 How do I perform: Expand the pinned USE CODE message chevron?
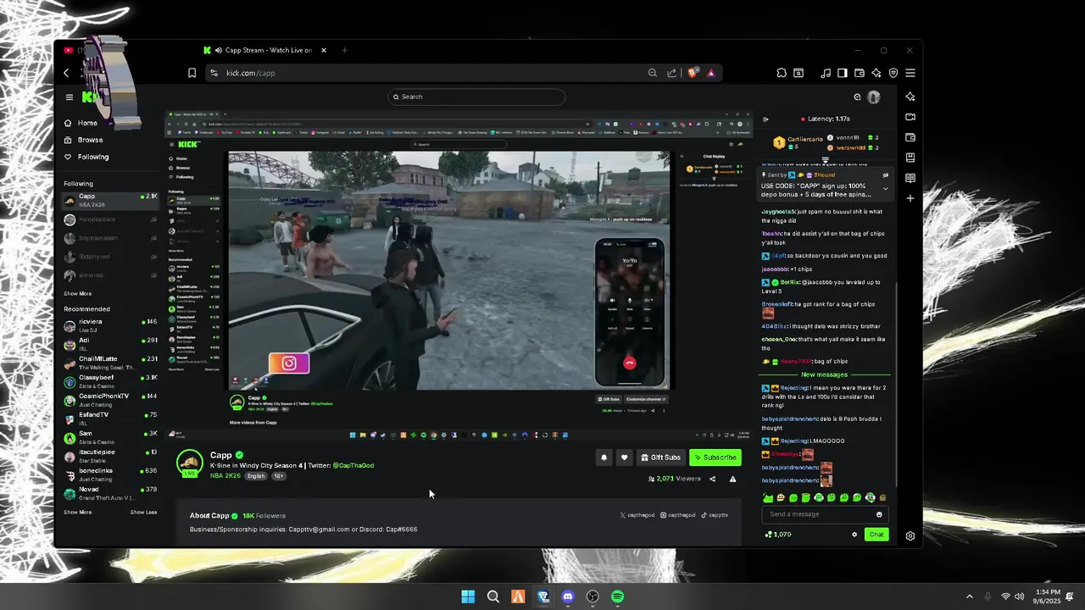[x=886, y=189]
